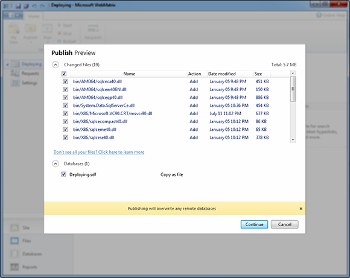Click the Publish ribbon icon
Screen dimensions: 350x278
31,29
